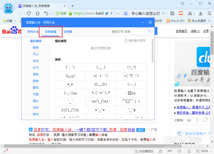The height and width of the screenshot is (154, 214).
Task: Open the browser hamburger menu
Action: click(209, 13)
